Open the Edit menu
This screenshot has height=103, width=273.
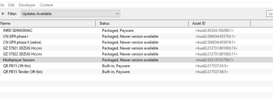[x=11, y=5]
